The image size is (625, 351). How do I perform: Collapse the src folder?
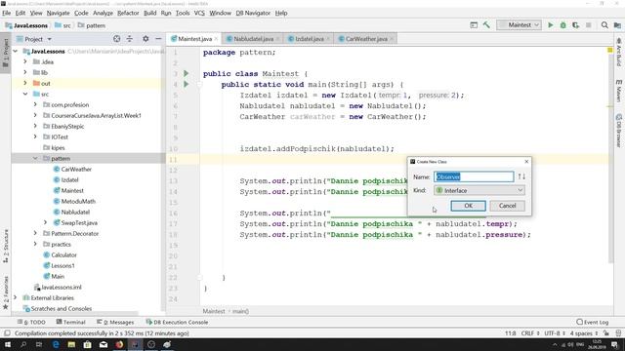click(x=25, y=95)
